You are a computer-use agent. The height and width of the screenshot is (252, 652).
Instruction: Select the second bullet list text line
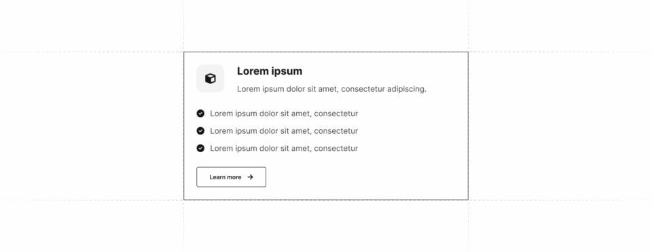[x=284, y=131]
